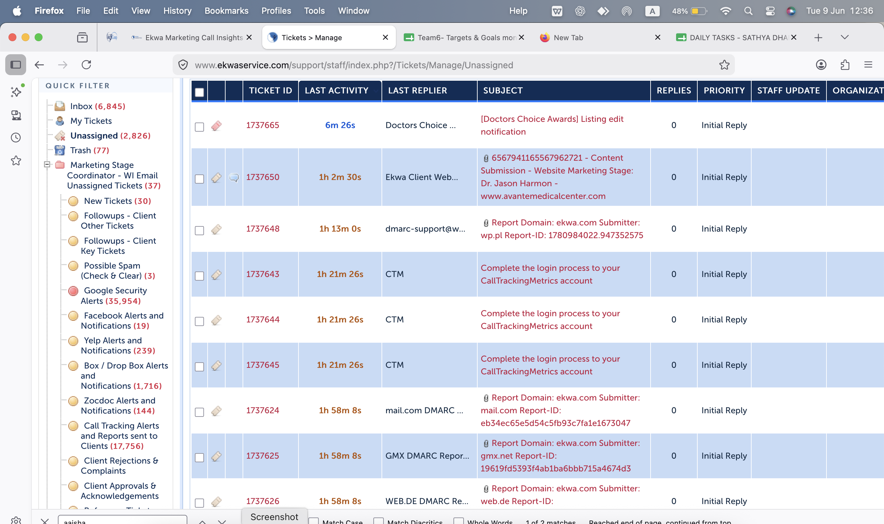List all tabs dropdown chevron
This screenshot has height=524, width=884.
844,38
